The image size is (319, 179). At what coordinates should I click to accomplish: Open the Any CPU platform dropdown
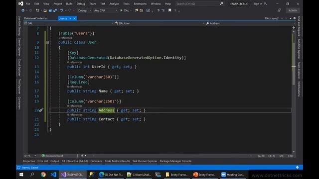pyautogui.click(x=106, y=10)
